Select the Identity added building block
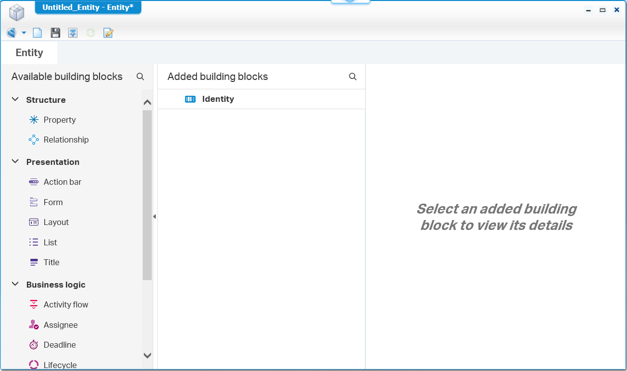 point(261,99)
